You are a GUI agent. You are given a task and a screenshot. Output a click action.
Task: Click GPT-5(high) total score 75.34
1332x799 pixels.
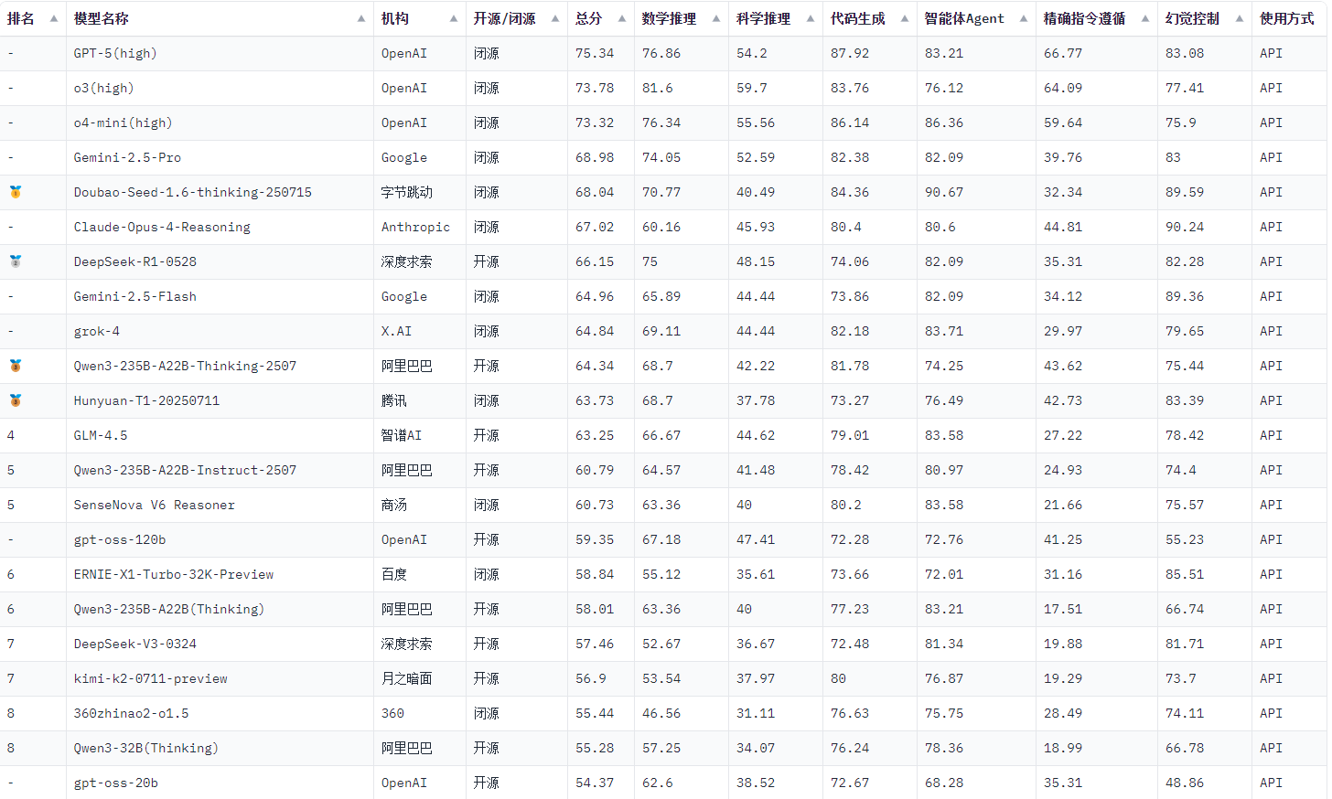pos(595,53)
